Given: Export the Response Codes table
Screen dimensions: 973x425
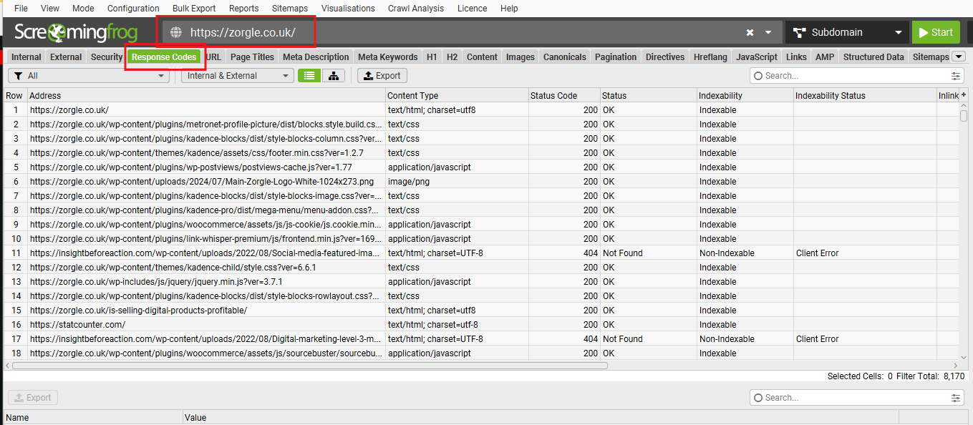Looking at the screenshot, I should pyautogui.click(x=382, y=75).
